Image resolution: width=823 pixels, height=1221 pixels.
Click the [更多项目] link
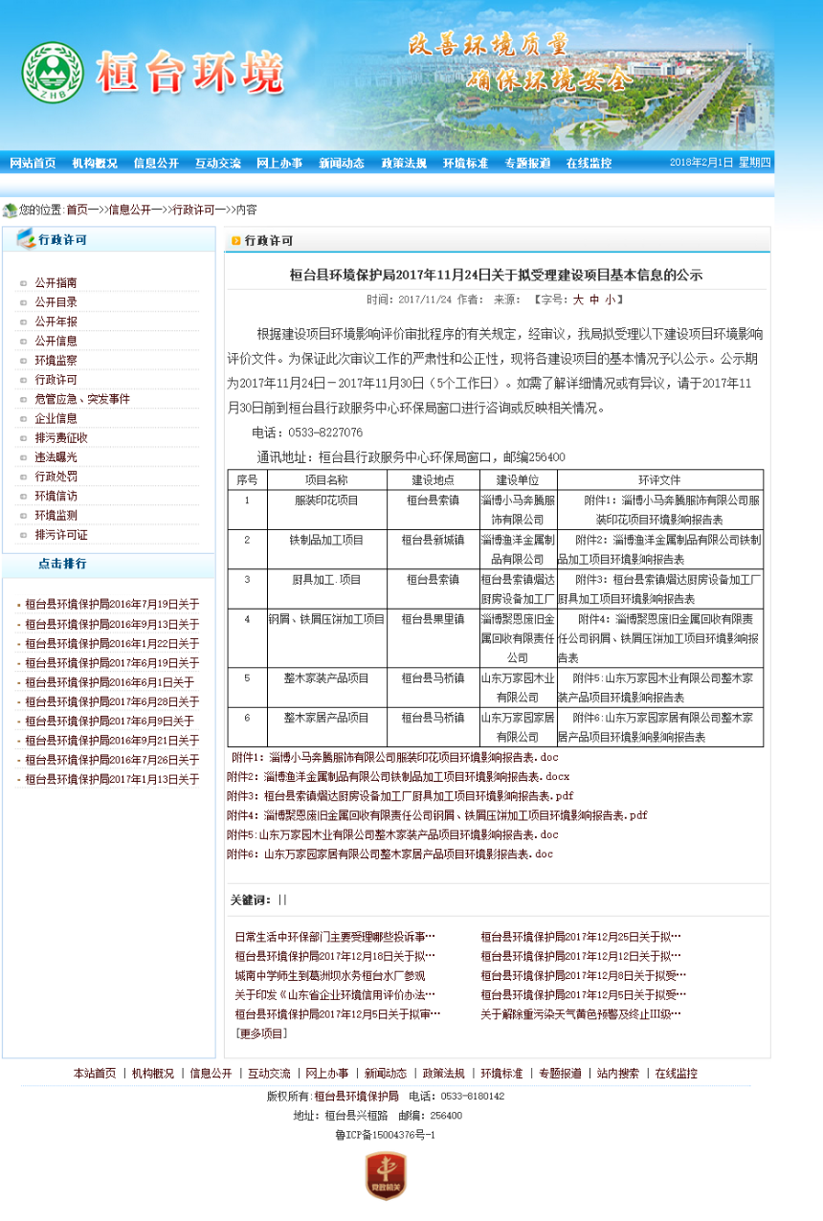tap(261, 1033)
